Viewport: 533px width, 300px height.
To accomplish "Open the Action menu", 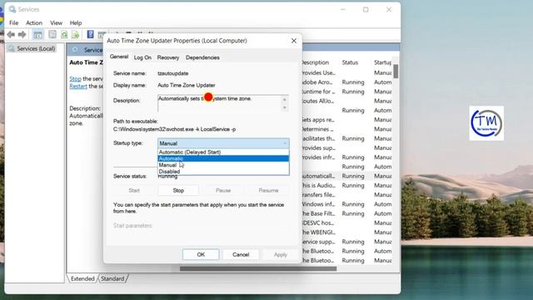I will pos(34,22).
